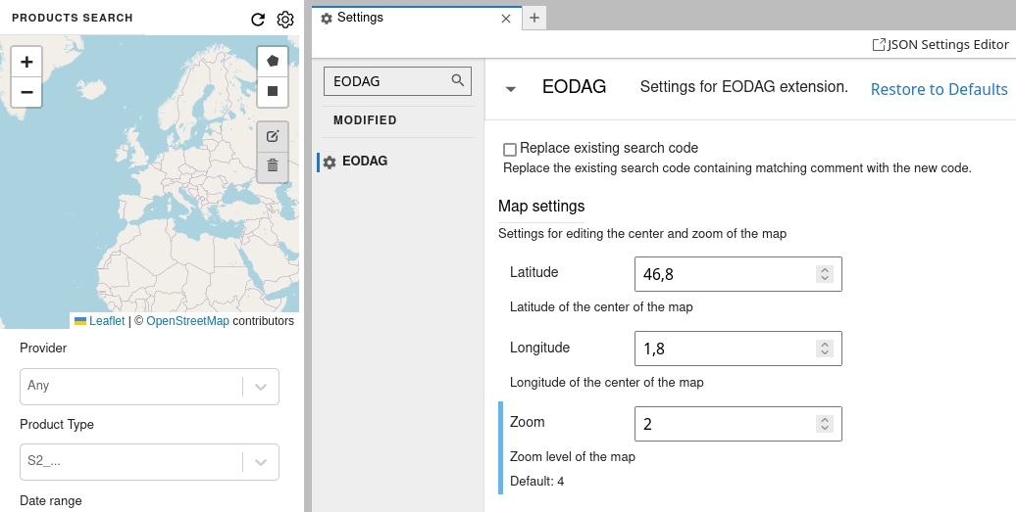Click the Longitude input field
This screenshot has width=1016, height=512.
tap(738, 349)
